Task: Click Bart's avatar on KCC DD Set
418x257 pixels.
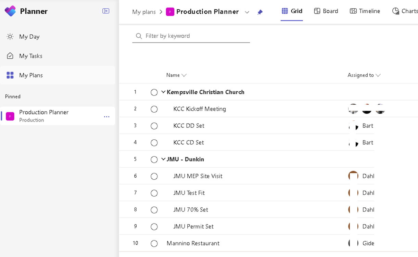Action: (x=353, y=126)
